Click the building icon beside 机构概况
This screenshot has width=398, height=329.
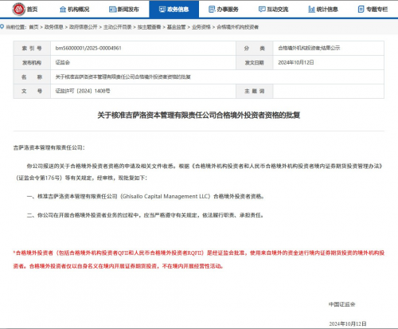click(x=63, y=10)
